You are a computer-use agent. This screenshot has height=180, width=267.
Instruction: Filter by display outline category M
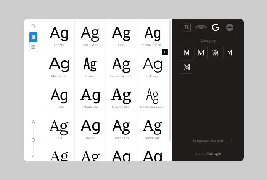pyautogui.click(x=187, y=67)
